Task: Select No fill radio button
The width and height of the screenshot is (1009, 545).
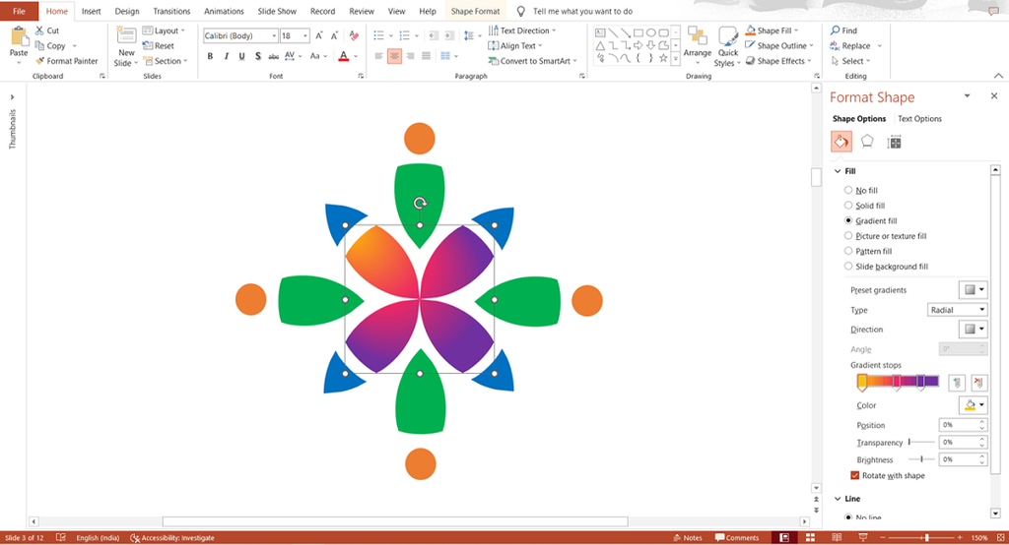Action: pyautogui.click(x=848, y=190)
